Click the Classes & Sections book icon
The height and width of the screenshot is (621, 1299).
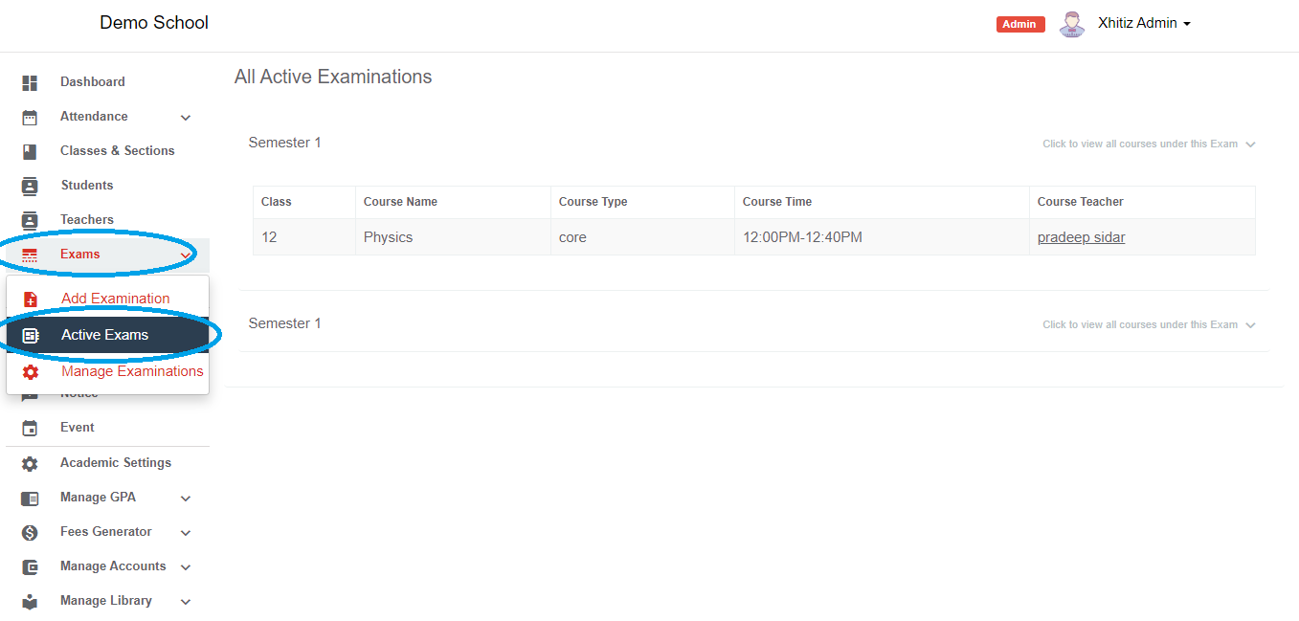point(30,152)
